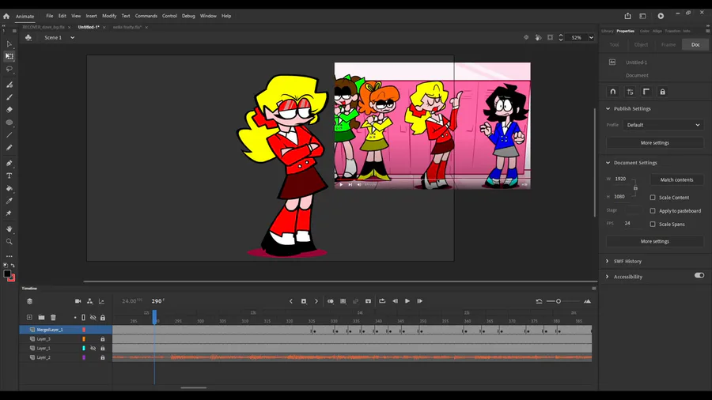Toggle the Accessibility switch
Viewport: 712px width, 400px height.
[699, 276]
